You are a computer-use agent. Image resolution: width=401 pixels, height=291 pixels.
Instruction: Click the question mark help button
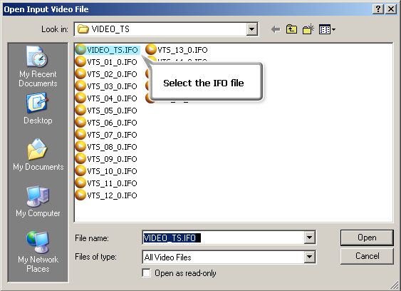378,9
